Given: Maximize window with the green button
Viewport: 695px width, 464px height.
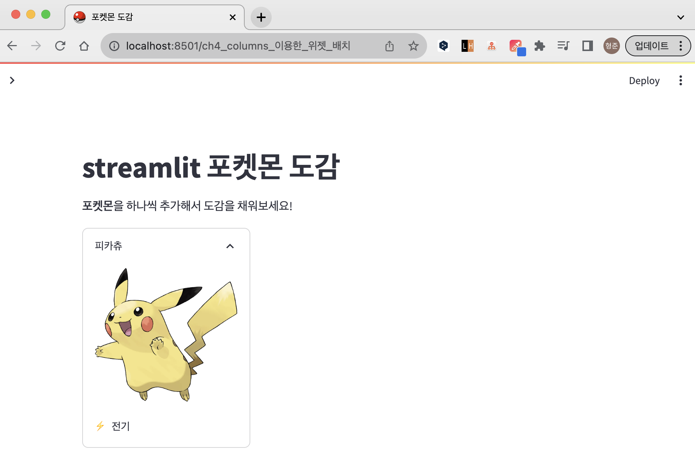Looking at the screenshot, I should [x=46, y=14].
